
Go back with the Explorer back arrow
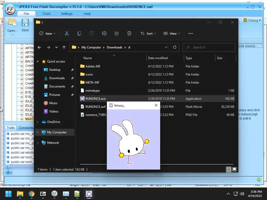pyautogui.click(x=39, y=47)
